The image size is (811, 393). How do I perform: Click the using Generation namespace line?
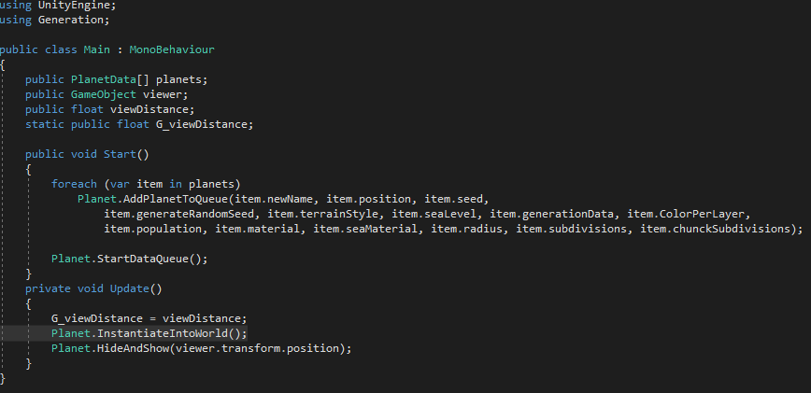(55, 20)
